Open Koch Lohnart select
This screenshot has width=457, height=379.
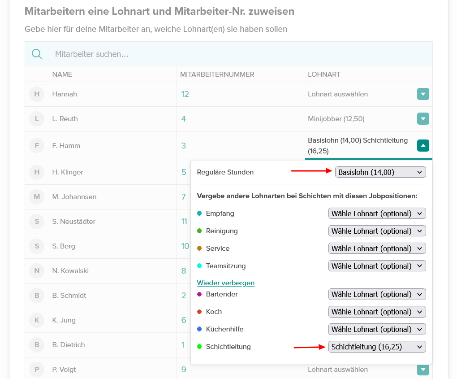(x=377, y=312)
